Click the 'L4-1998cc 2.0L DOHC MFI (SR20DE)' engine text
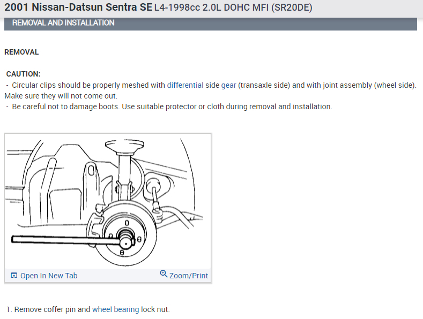 [x=233, y=7]
